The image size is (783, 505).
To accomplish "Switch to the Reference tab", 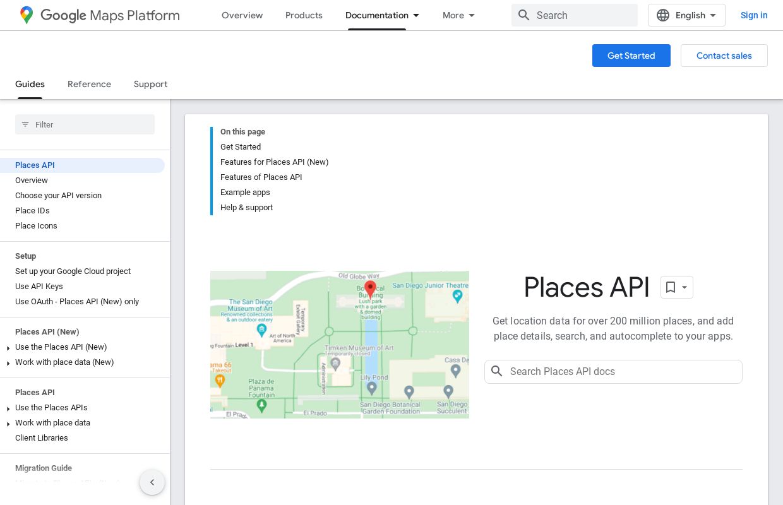I will click(x=89, y=84).
